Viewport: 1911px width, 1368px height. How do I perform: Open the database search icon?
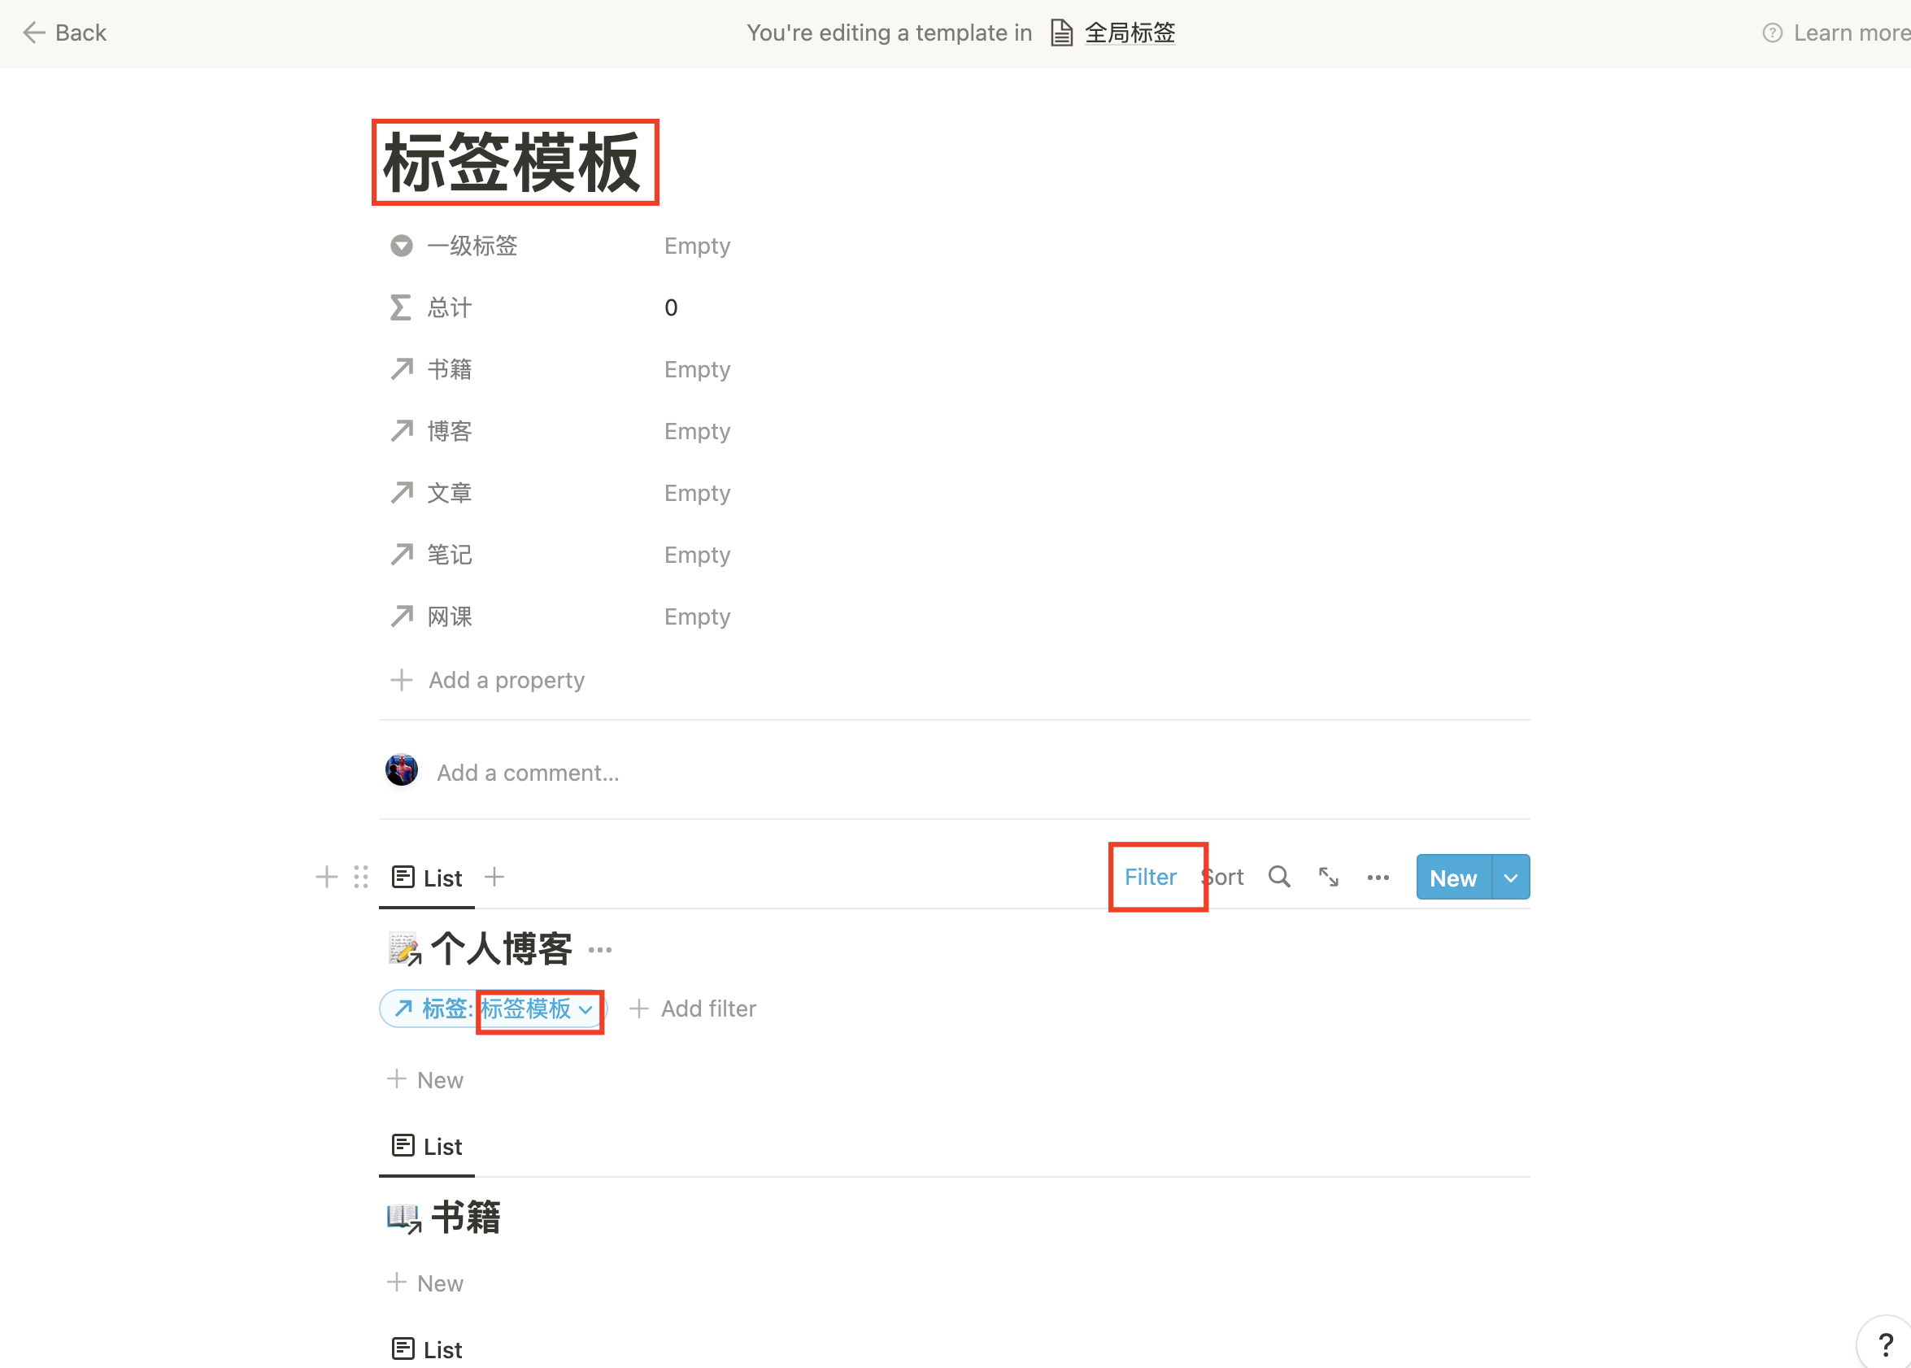pos(1279,876)
